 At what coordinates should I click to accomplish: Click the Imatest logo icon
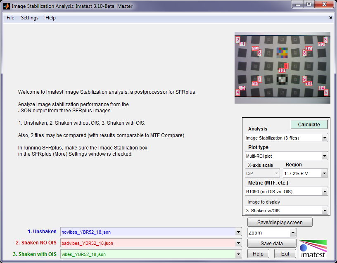313,249
